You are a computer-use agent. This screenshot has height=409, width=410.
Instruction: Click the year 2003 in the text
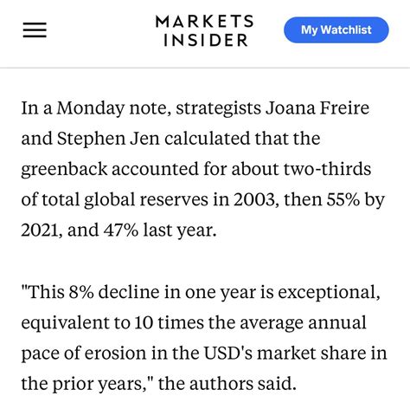tap(256, 199)
